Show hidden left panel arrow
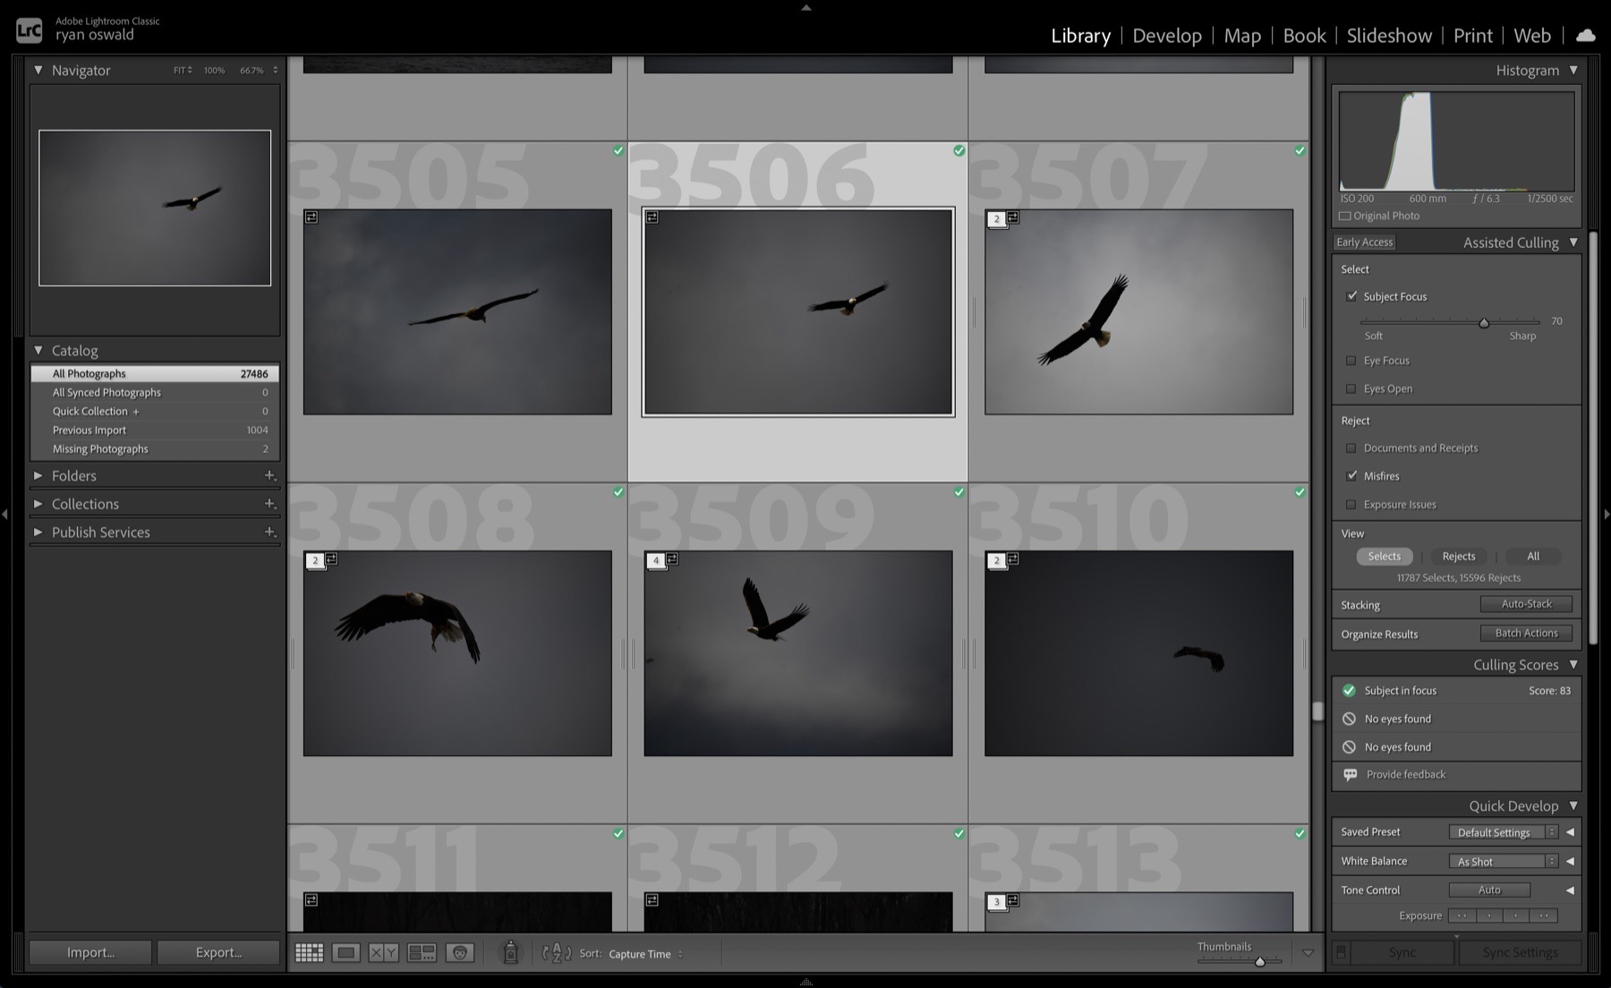 click(5, 514)
